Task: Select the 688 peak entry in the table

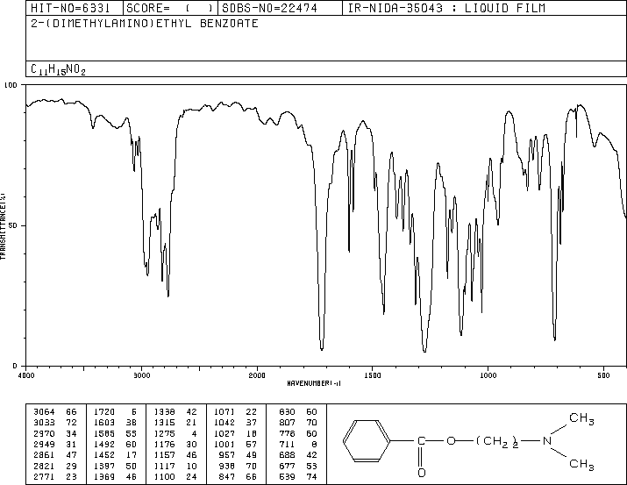Action: [298, 455]
